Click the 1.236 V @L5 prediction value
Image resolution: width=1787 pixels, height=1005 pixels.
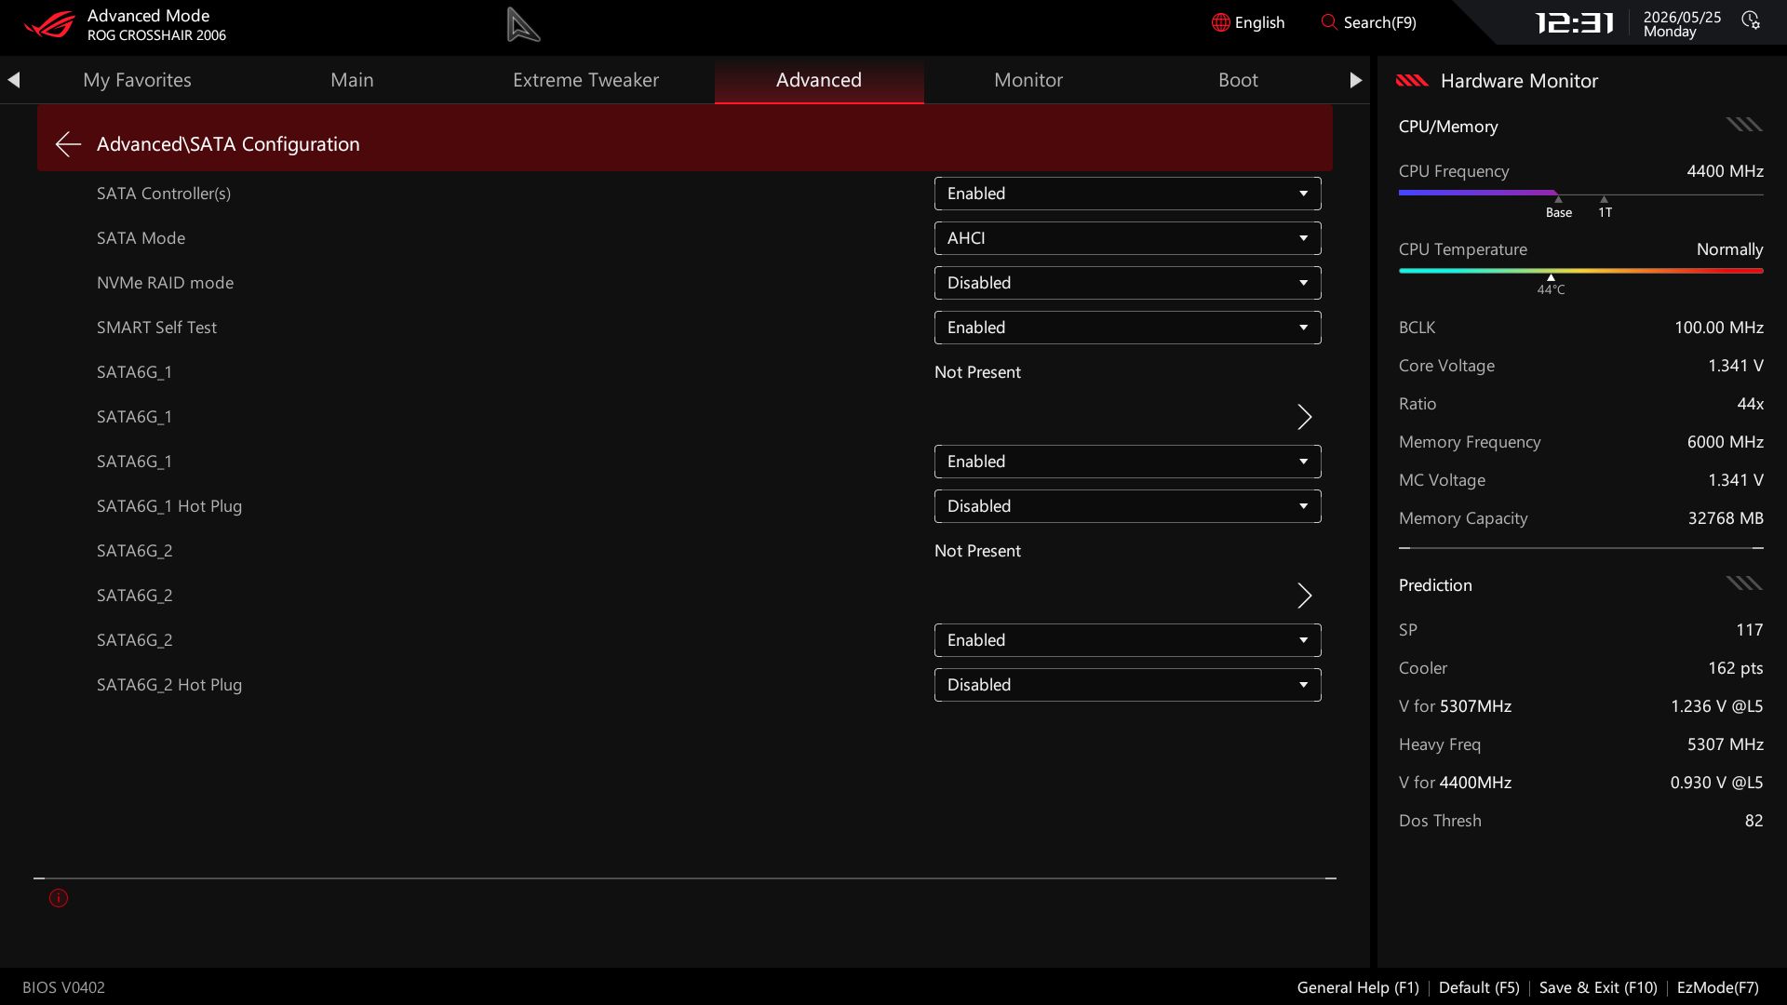point(1716,706)
